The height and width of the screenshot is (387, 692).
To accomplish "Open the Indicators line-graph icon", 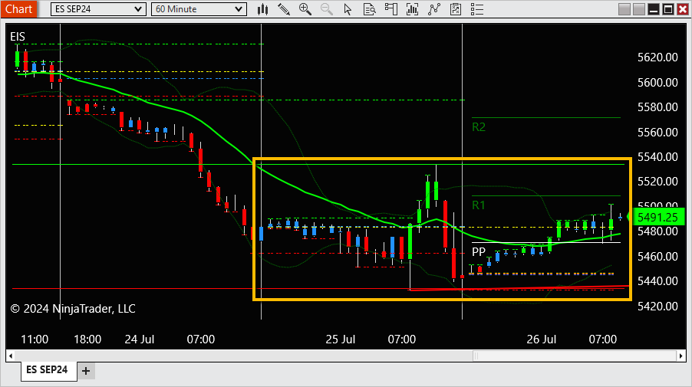I will coord(434,9).
